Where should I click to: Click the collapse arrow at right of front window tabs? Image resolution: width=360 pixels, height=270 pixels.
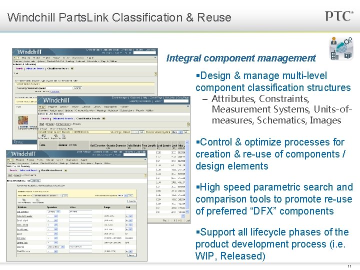(145, 159)
